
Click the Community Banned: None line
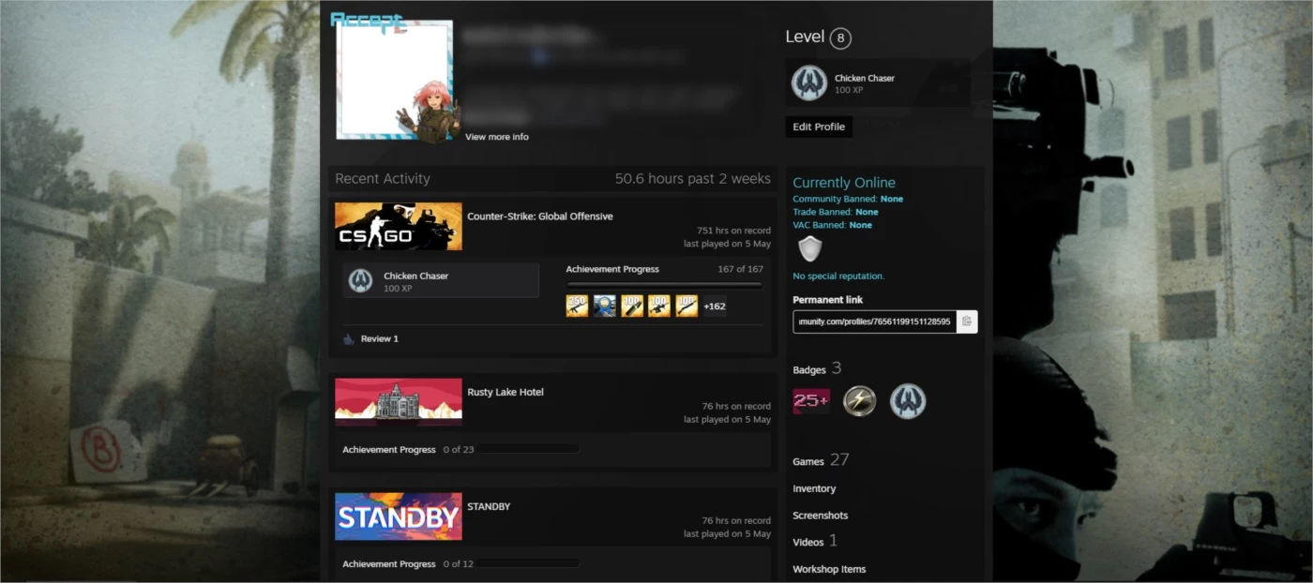point(848,199)
